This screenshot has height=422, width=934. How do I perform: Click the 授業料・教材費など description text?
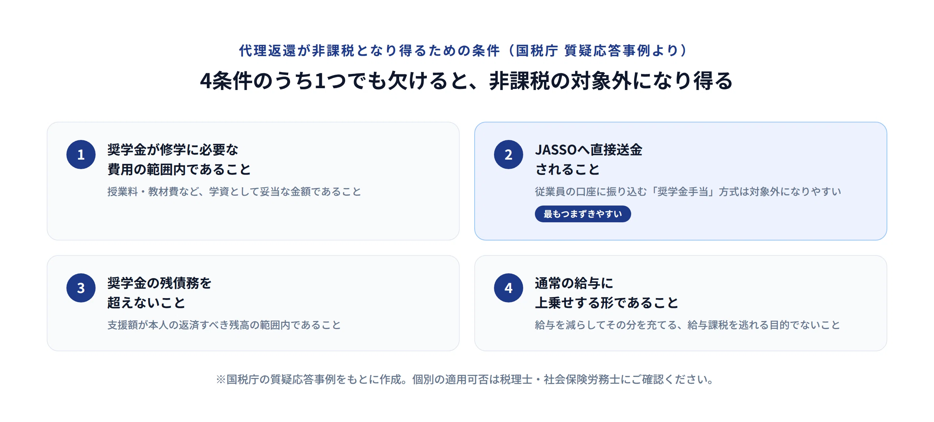[x=234, y=192]
